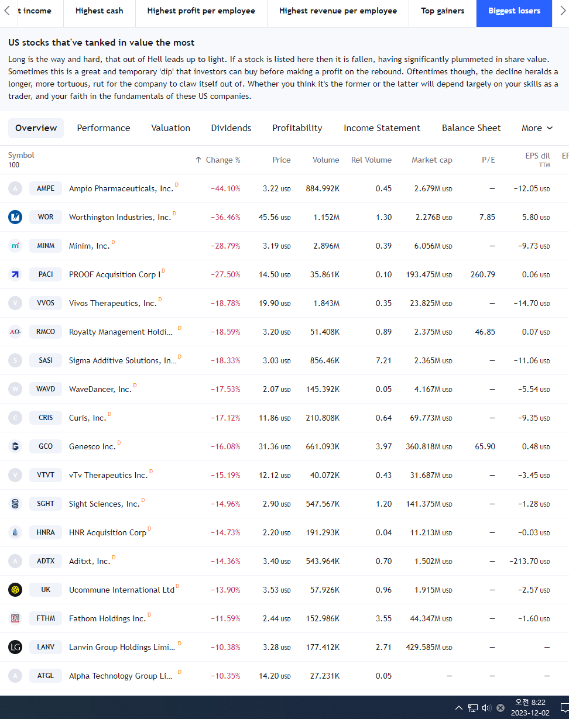Click the Sight Sciences logo icon
Image resolution: width=569 pixels, height=719 pixels.
point(15,504)
